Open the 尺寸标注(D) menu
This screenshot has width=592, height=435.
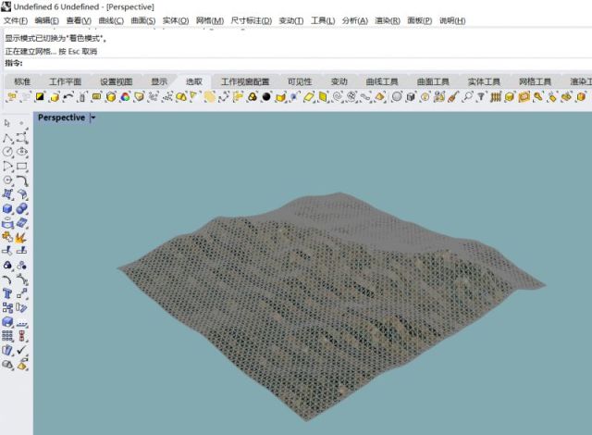click(252, 20)
